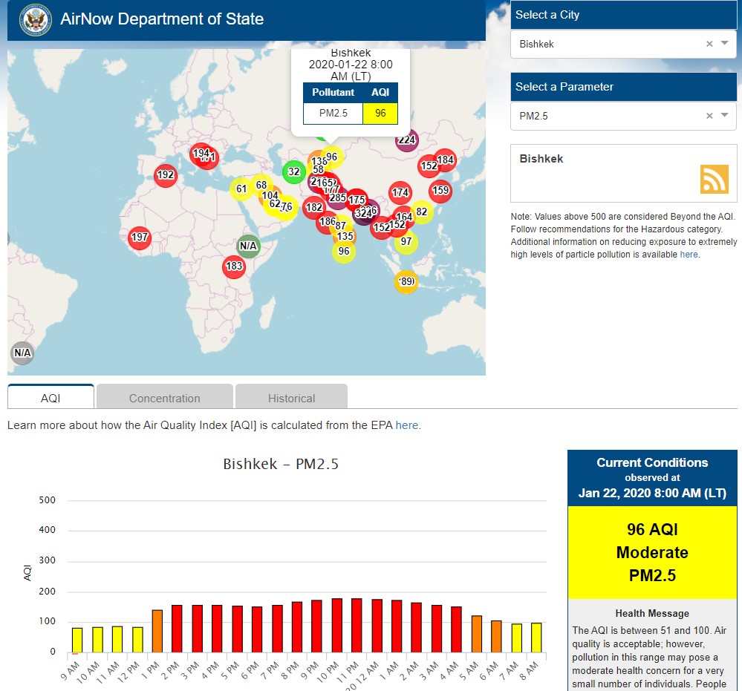Image resolution: width=742 pixels, height=691 pixels.
Task: Switch to the Concentration tab
Action: [165, 398]
